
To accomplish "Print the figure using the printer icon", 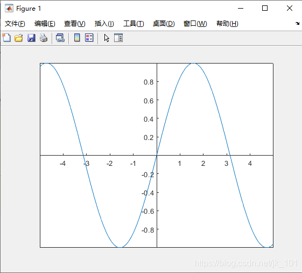I will click(x=44, y=38).
